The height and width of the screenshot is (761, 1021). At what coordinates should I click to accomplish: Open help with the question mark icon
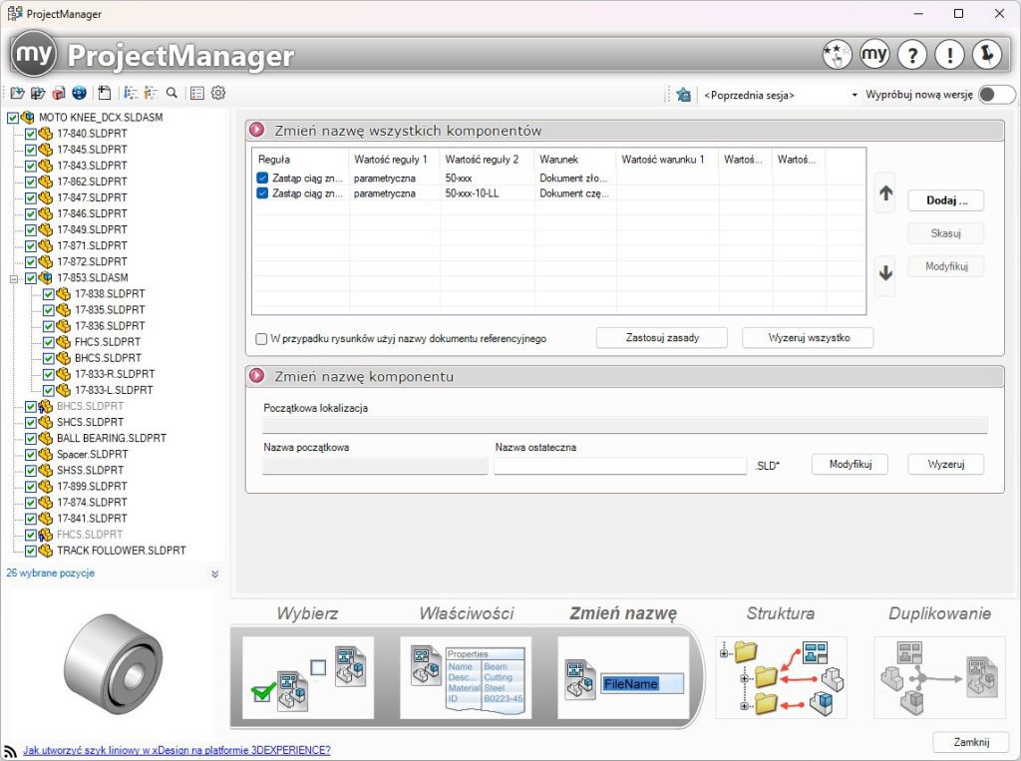pyautogui.click(x=912, y=54)
